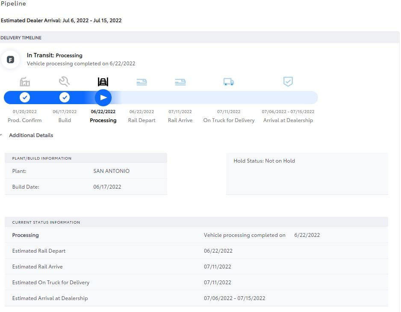
Task: Click Hold Status: Not on Hold text
Action: click(x=264, y=161)
